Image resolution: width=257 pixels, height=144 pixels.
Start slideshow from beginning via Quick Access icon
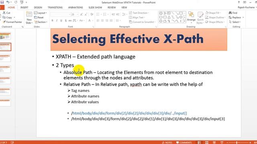coord(21,2)
